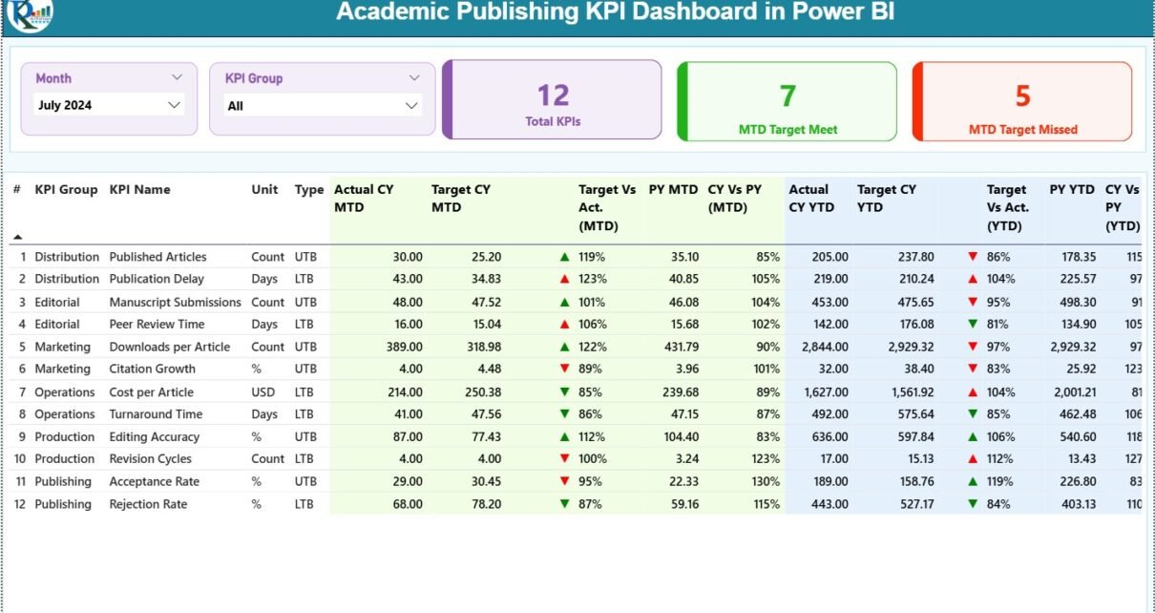Click the red down arrow for Acceptance Rate MTD
This screenshot has width=1155, height=613.
tap(565, 481)
